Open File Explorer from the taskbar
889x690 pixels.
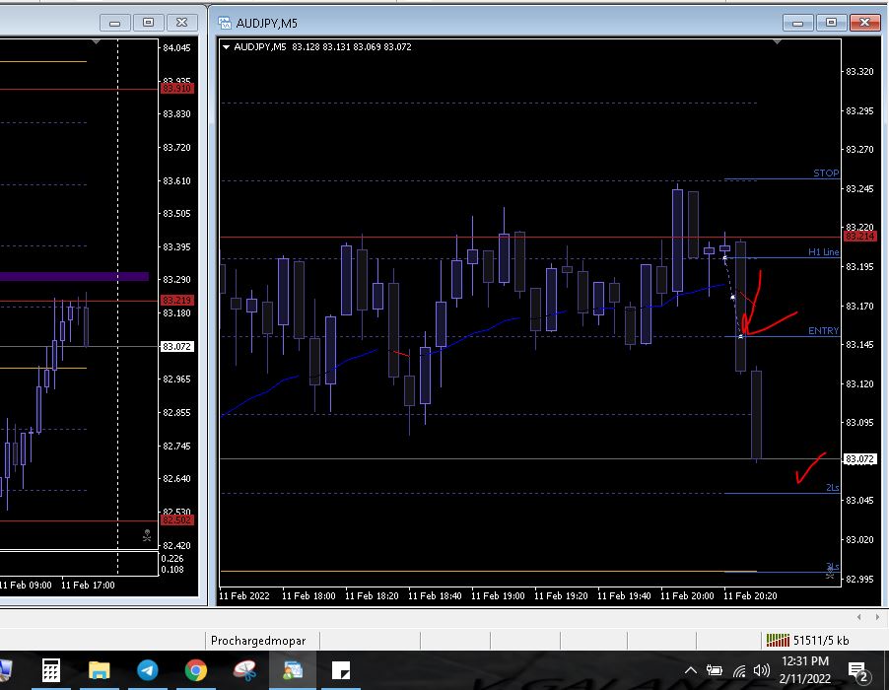[100, 670]
